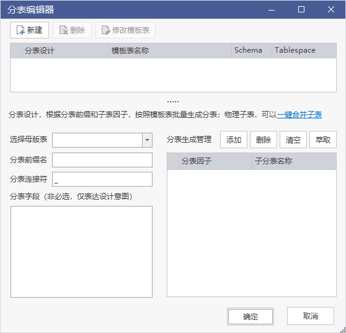The image size is (346, 333).
Task: Cancel with the 取消 button
Action: click(x=311, y=316)
